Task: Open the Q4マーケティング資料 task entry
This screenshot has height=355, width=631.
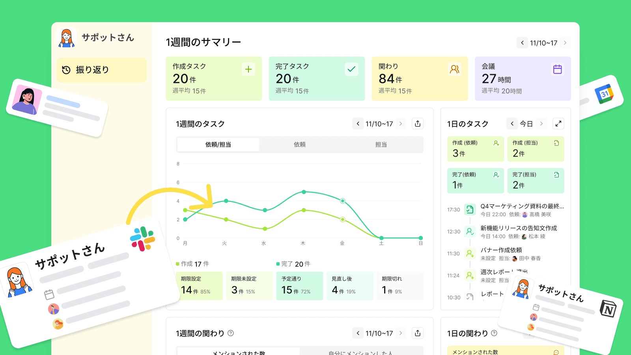Action: pyautogui.click(x=522, y=210)
